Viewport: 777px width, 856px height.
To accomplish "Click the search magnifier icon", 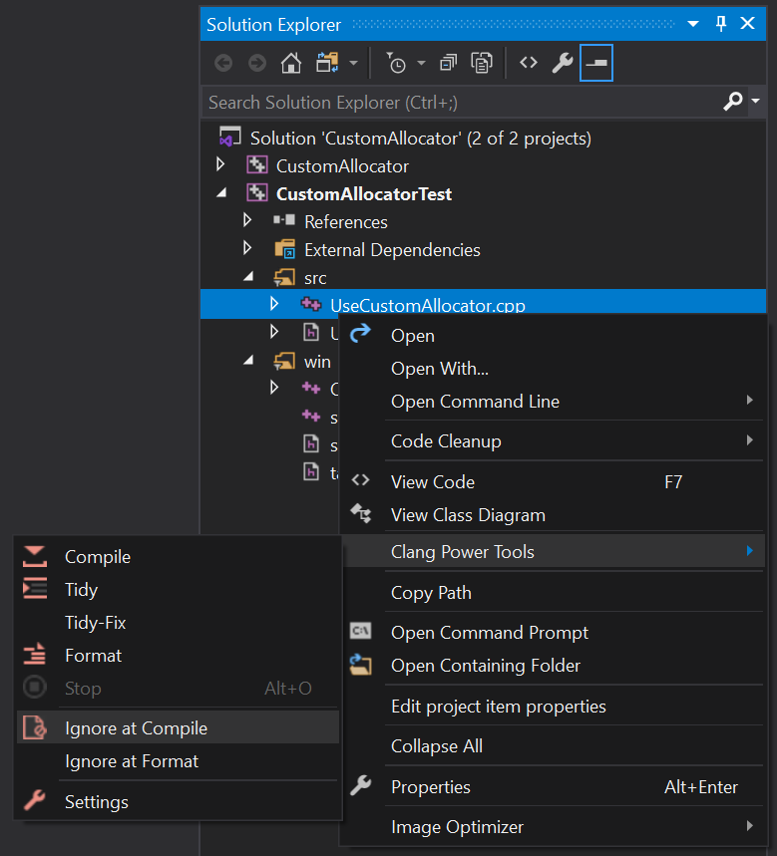I will click(x=733, y=101).
